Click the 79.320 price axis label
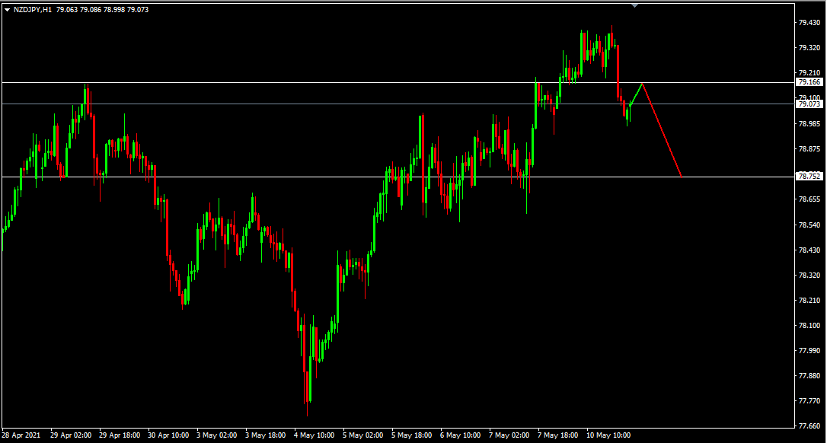The image size is (827, 443). coord(809,47)
